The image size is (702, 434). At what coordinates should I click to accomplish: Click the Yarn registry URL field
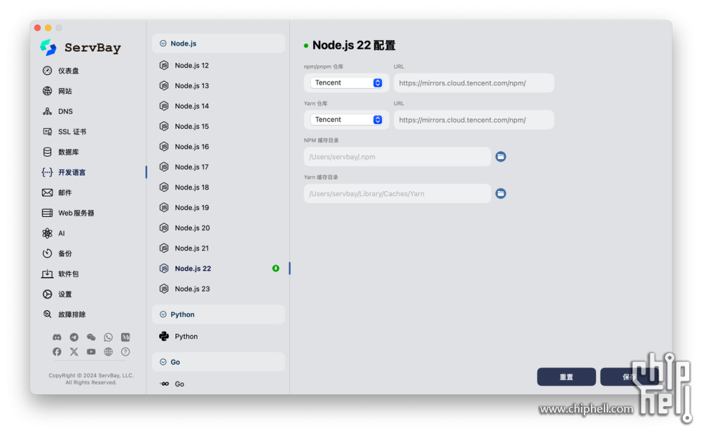(x=473, y=120)
